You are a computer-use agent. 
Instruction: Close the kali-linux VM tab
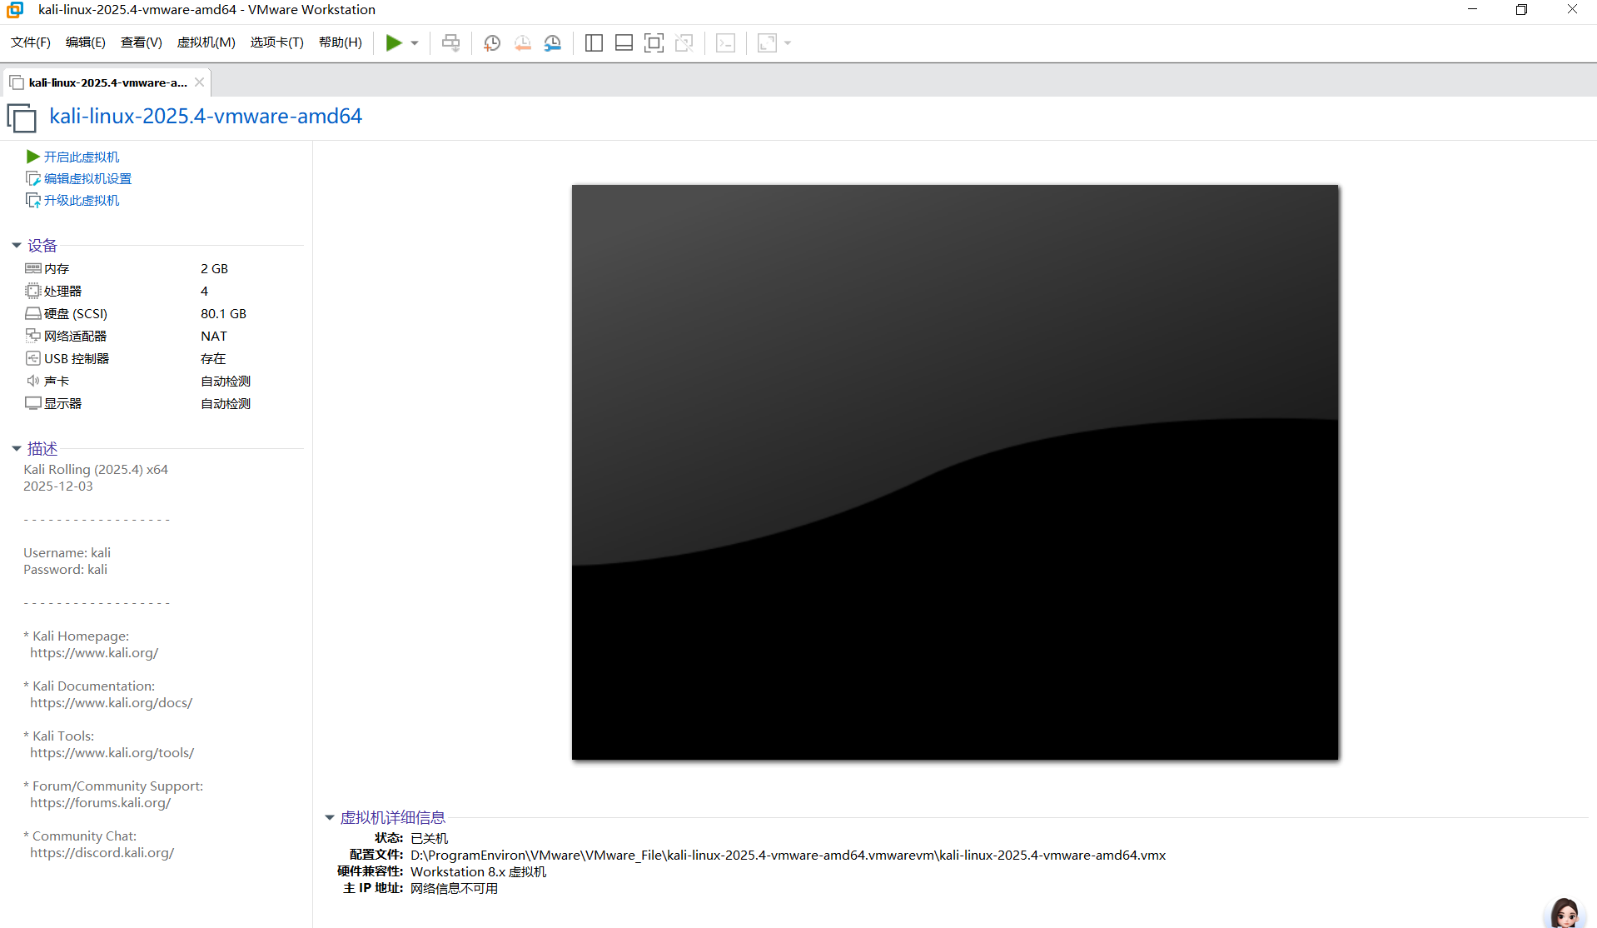point(199,82)
